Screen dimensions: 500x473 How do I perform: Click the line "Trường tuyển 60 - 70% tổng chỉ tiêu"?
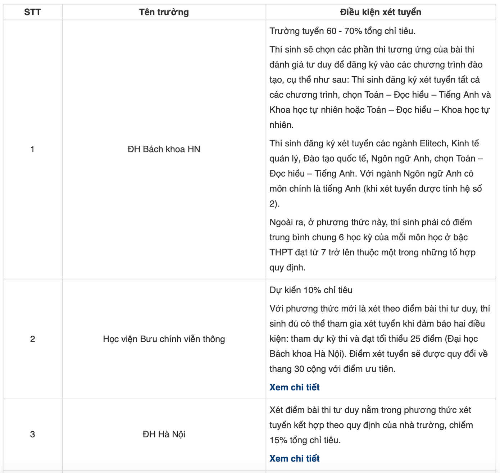pos(342,31)
